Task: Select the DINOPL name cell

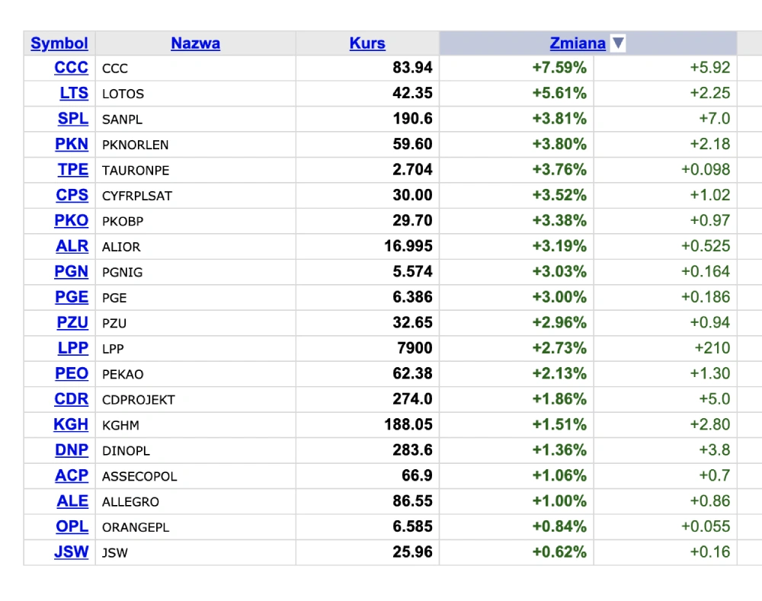Action: click(195, 450)
